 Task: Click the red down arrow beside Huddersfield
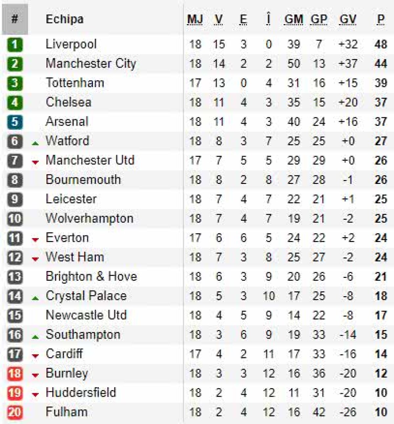point(35,394)
